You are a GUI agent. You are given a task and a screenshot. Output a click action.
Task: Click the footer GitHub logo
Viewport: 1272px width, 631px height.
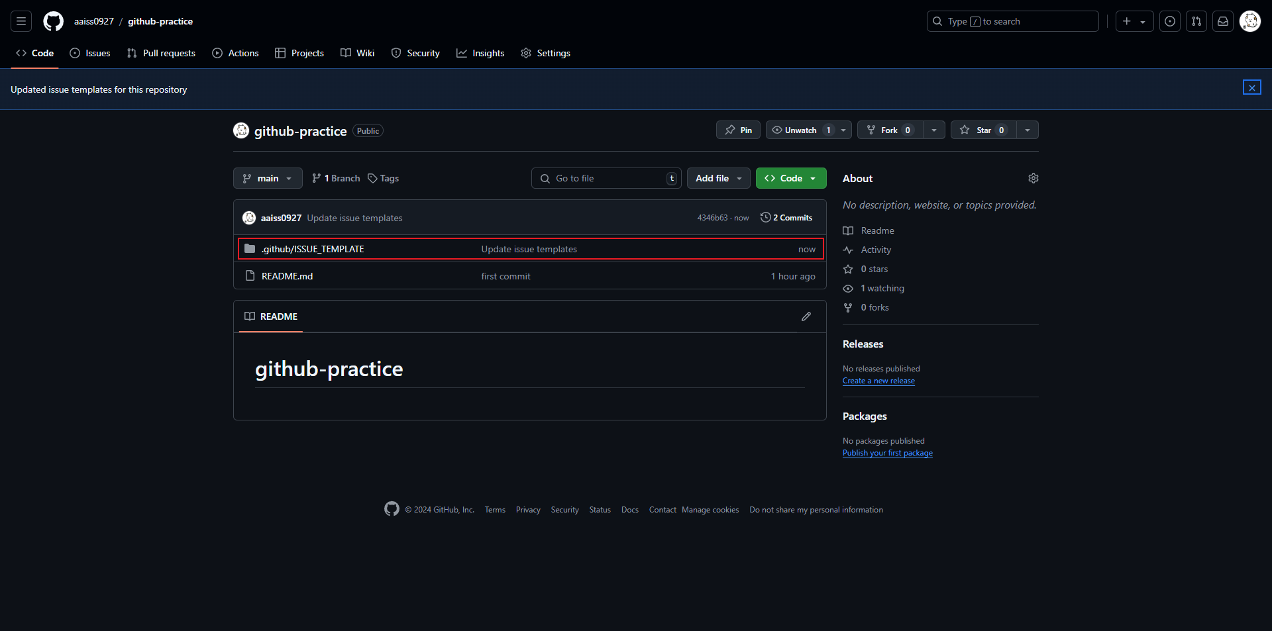tap(392, 509)
